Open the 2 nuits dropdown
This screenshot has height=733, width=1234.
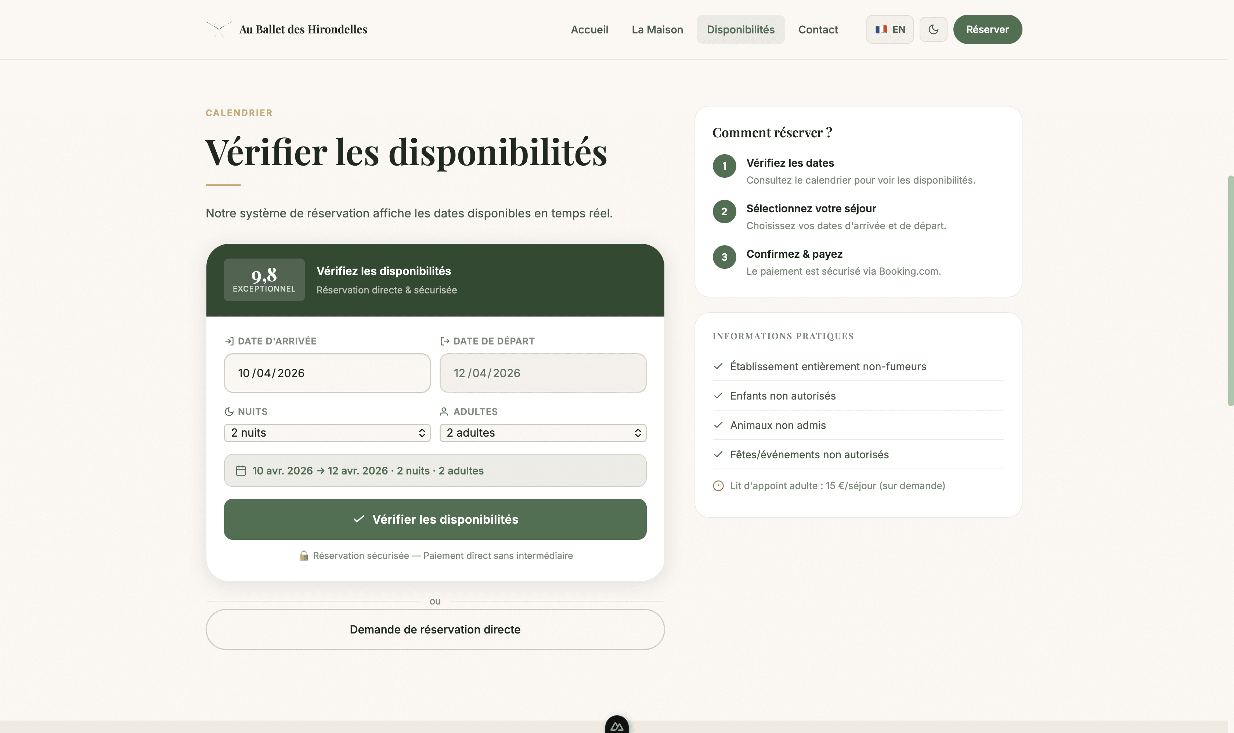point(327,433)
